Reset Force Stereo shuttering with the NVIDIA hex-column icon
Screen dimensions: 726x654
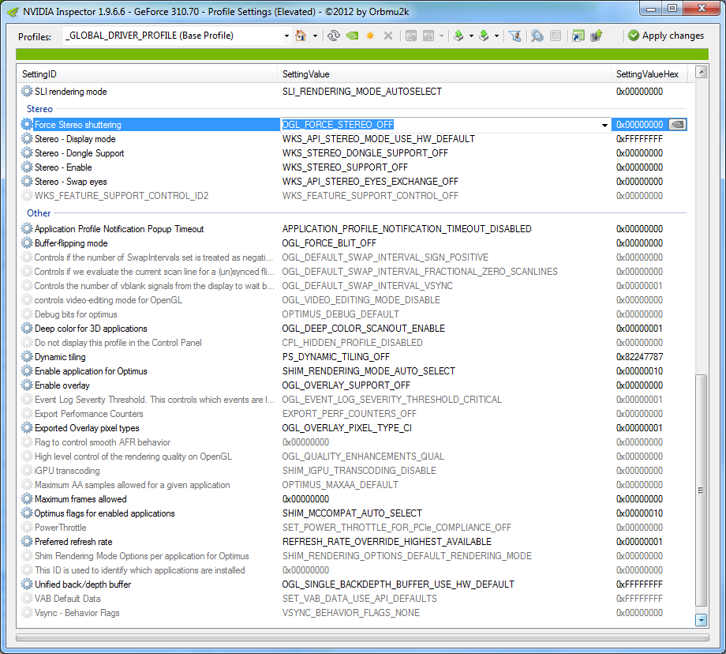click(677, 125)
